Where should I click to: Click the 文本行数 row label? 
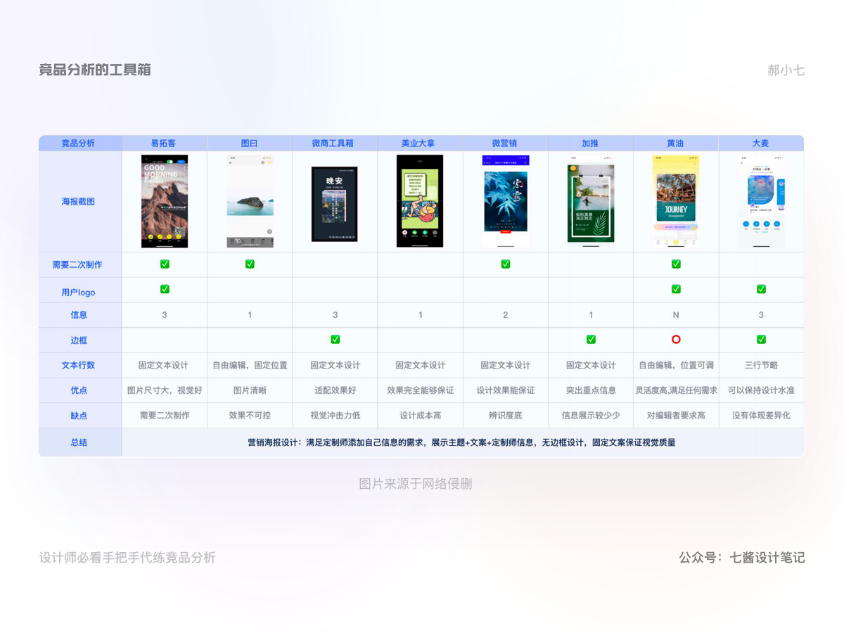click(x=79, y=365)
